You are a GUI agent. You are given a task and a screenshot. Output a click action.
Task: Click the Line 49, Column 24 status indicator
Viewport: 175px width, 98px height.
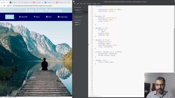pos(93,96)
